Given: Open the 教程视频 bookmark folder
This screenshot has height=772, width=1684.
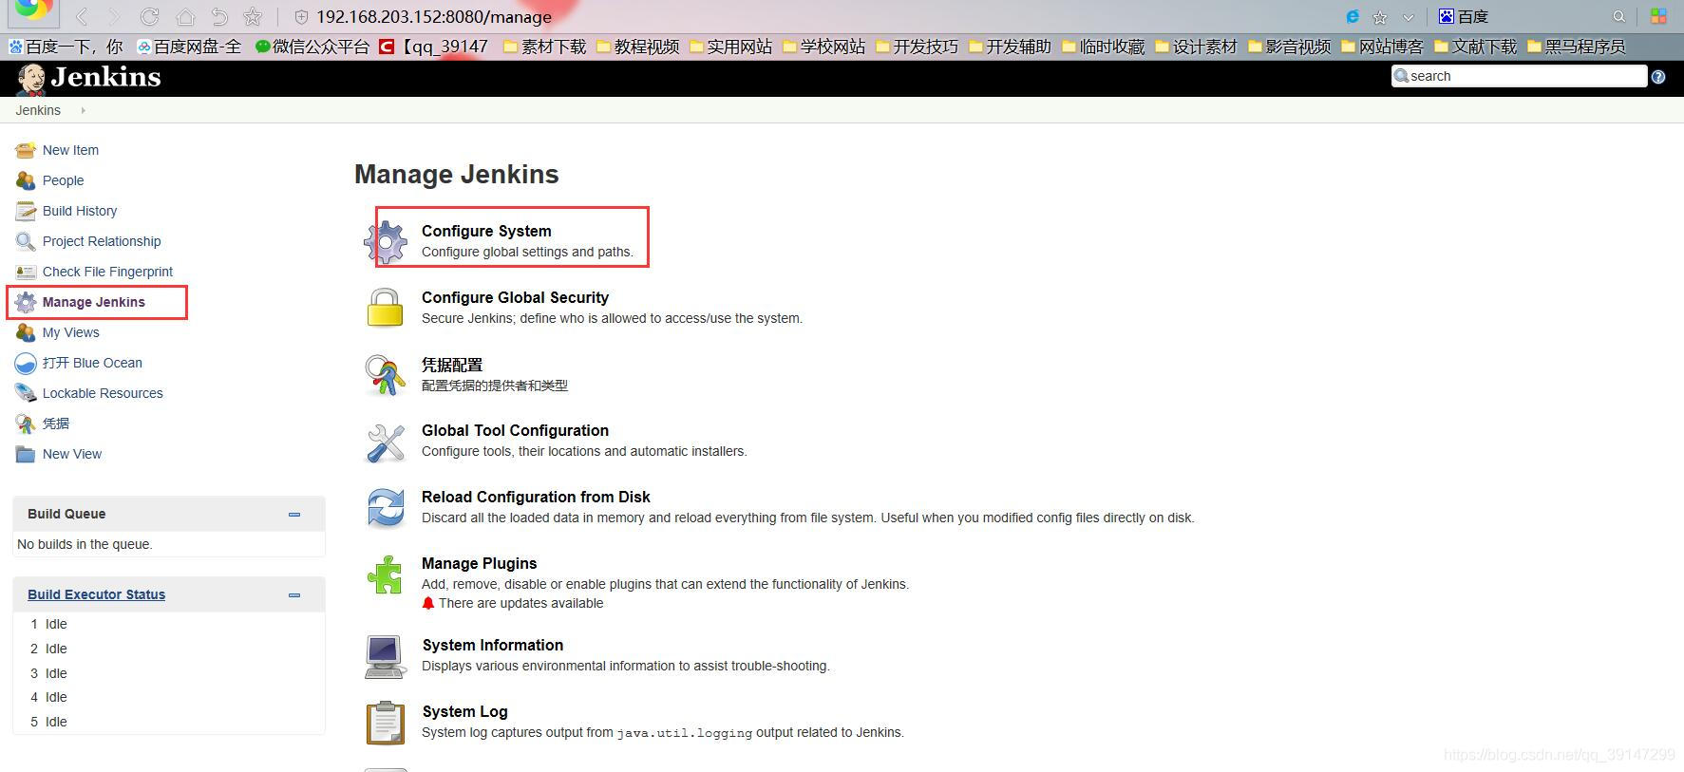Looking at the screenshot, I should (637, 47).
